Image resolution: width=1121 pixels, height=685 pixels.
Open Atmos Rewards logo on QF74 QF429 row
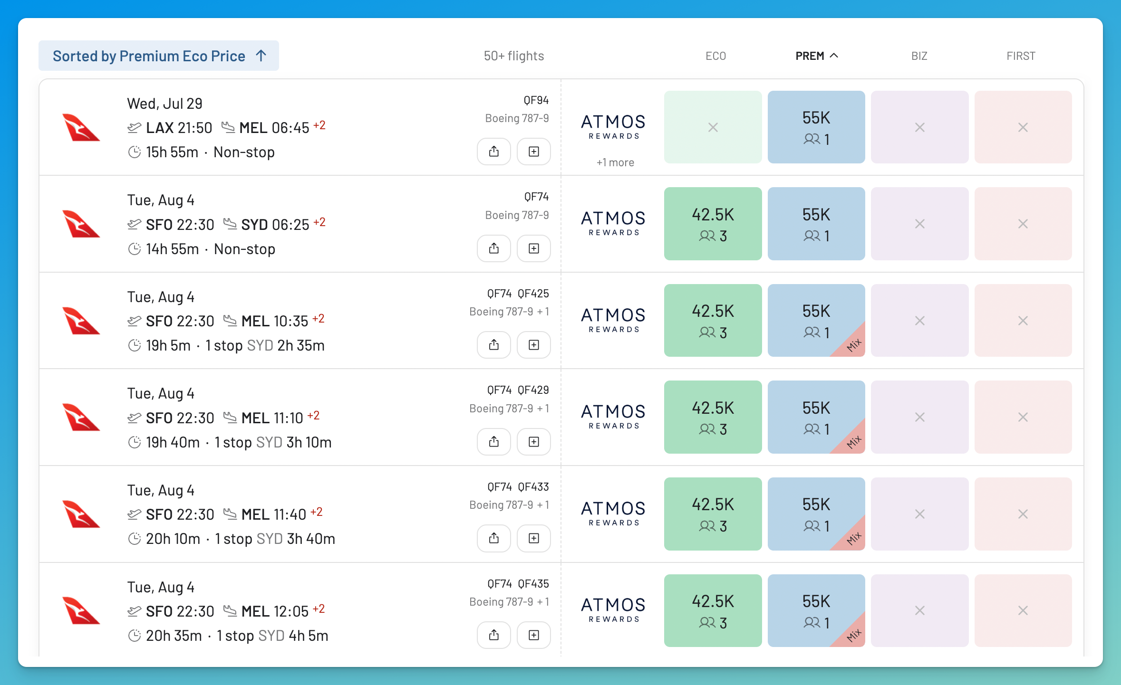[x=613, y=417]
